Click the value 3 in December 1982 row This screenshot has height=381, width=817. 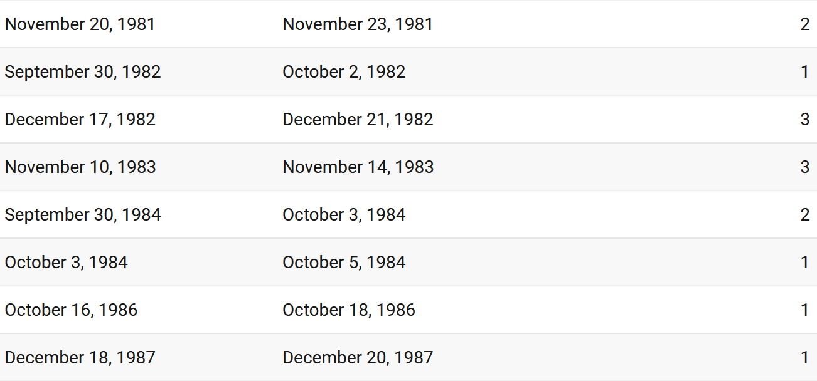pyautogui.click(x=805, y=120)
